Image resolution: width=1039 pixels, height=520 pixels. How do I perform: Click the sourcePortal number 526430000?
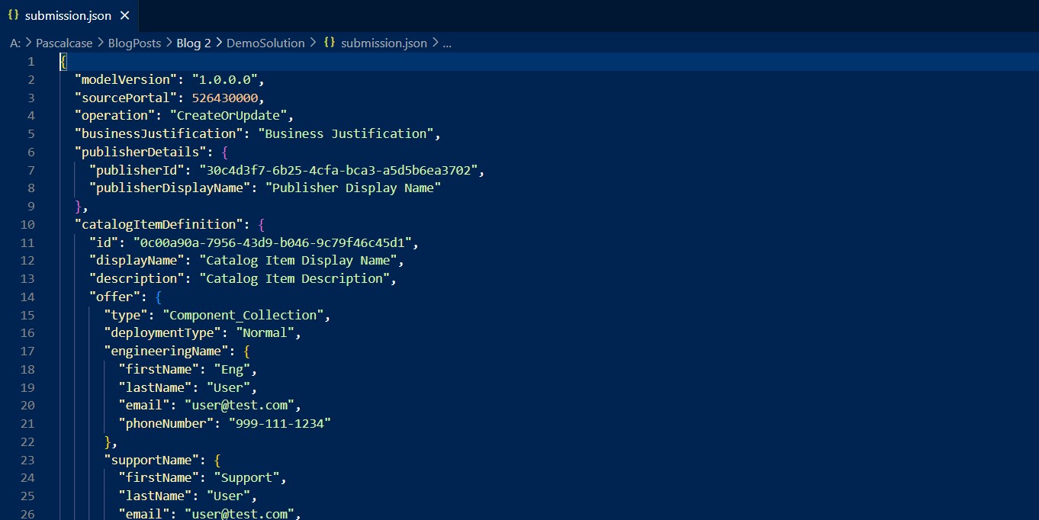click(225, 98)
